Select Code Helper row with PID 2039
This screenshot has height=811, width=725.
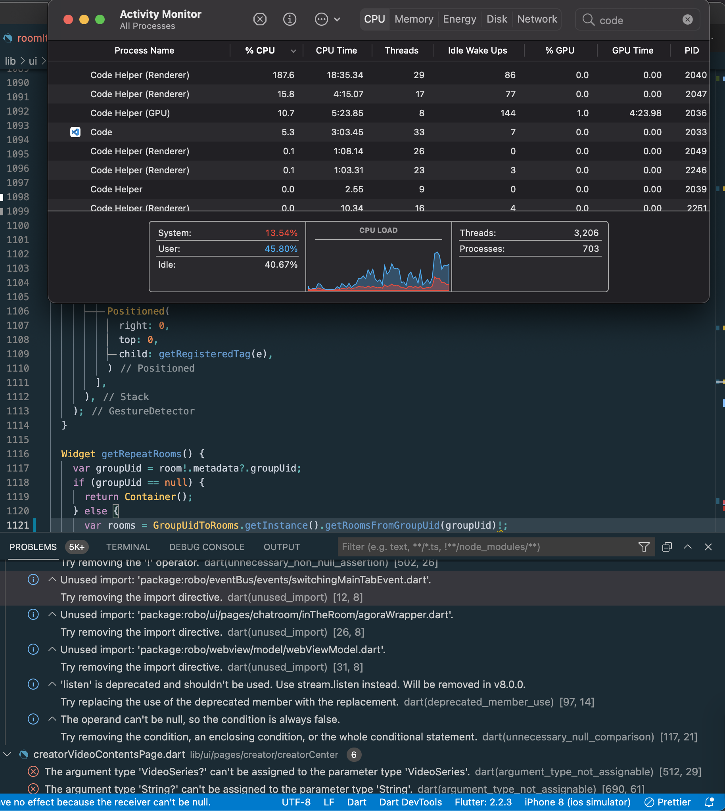pos(378,189)
